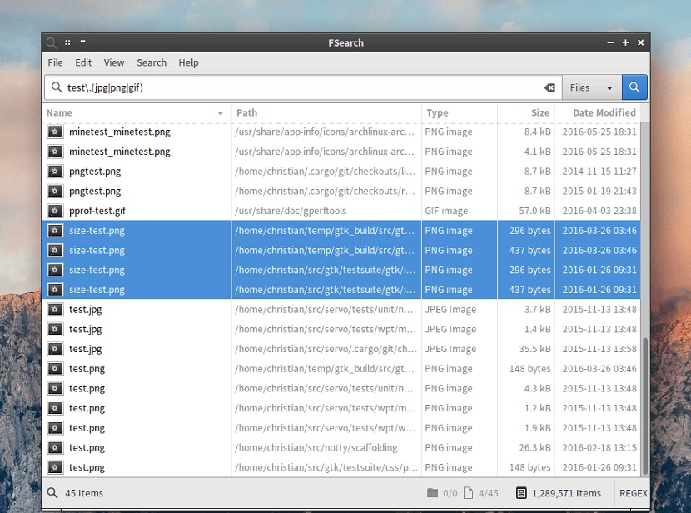The width and height of the screenshot is (691, 513).
Task: Click the grid dots icon in the title bar
Action: pos(67,42)
